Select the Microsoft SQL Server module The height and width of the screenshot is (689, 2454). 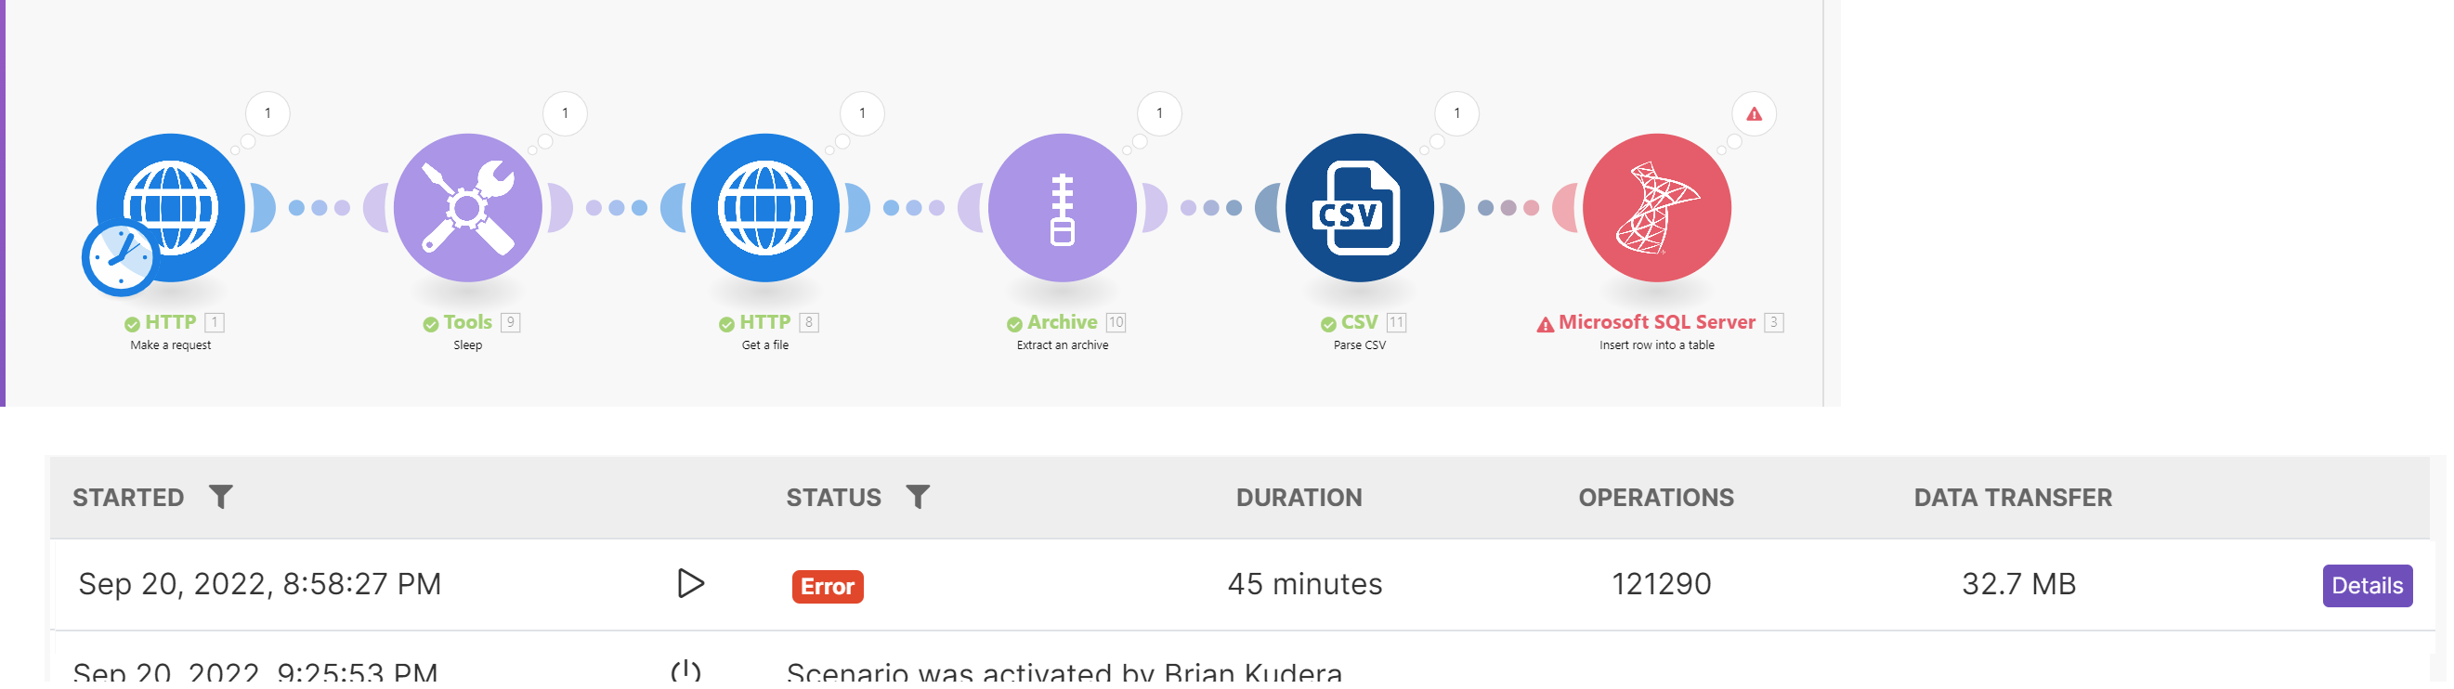click(1657, 207)
